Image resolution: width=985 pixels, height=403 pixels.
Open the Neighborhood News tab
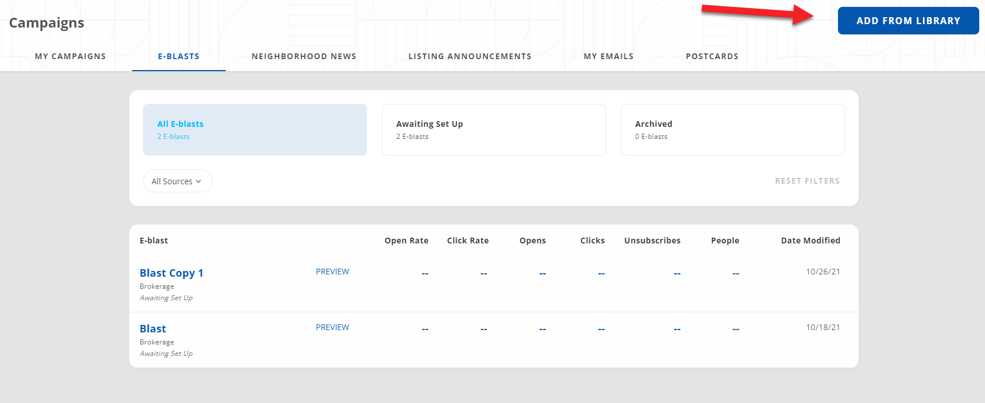point(304,56)
